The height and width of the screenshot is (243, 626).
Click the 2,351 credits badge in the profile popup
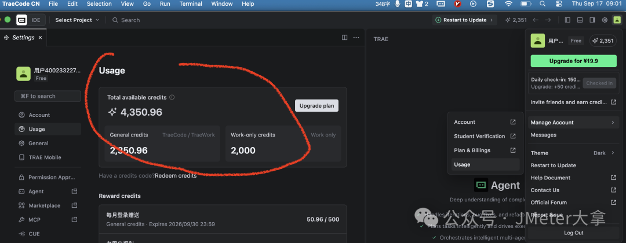coord(603,41)
